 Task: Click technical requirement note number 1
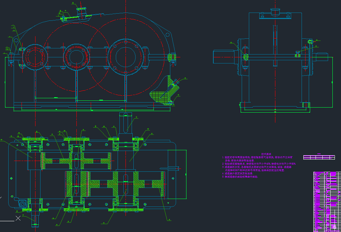point(257,159)
